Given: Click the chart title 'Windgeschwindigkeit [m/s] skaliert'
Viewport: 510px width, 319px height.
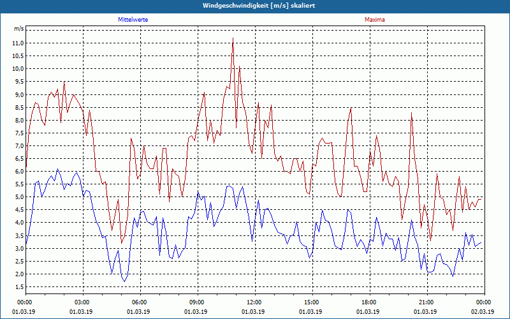Looking at the screenshot, I should click(259, 6).
